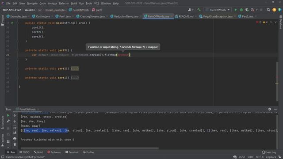Open the Terminal tool window button

click(x=72, y=152)
